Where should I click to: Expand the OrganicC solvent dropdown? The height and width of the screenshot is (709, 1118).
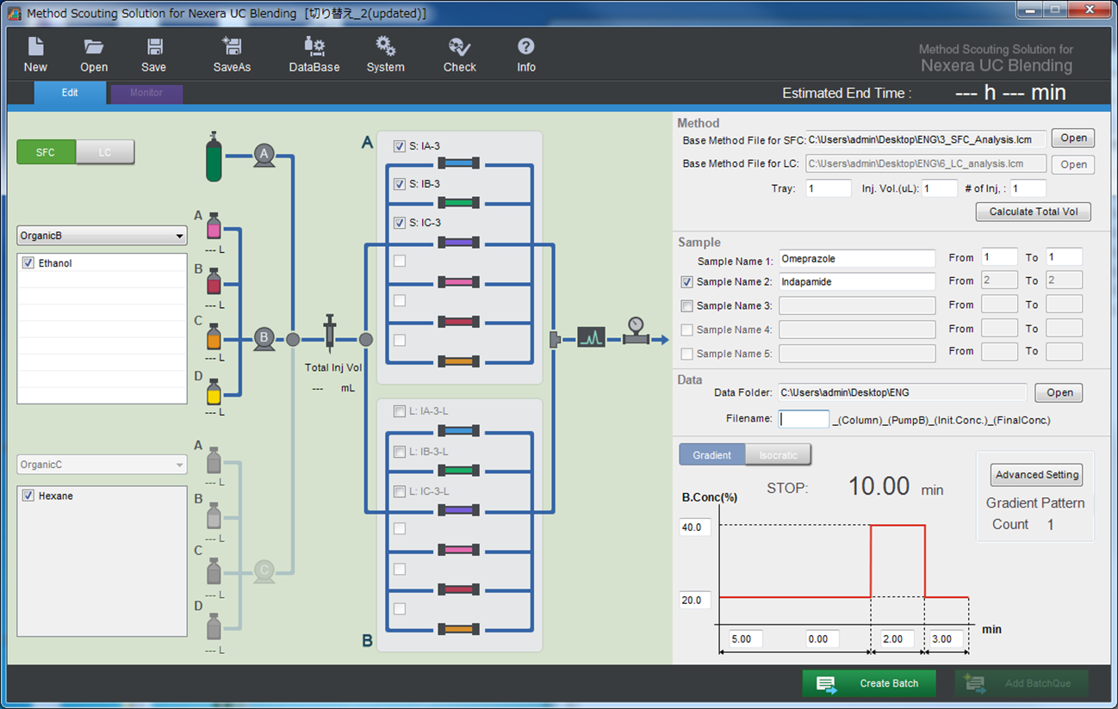coord(102,465)
